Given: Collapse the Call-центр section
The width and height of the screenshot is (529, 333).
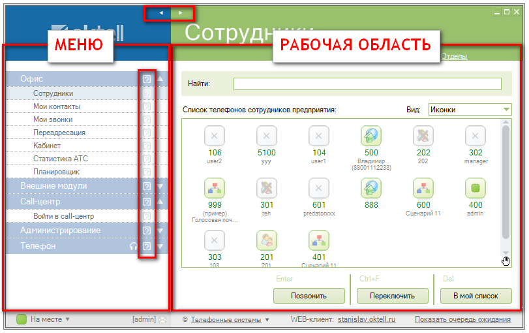Looking at the screenshot, I should (160, 202).
